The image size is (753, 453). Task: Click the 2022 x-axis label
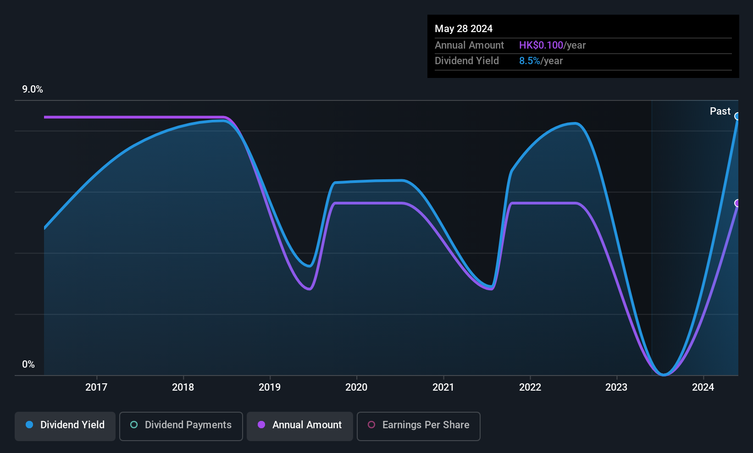click(530, 387)
